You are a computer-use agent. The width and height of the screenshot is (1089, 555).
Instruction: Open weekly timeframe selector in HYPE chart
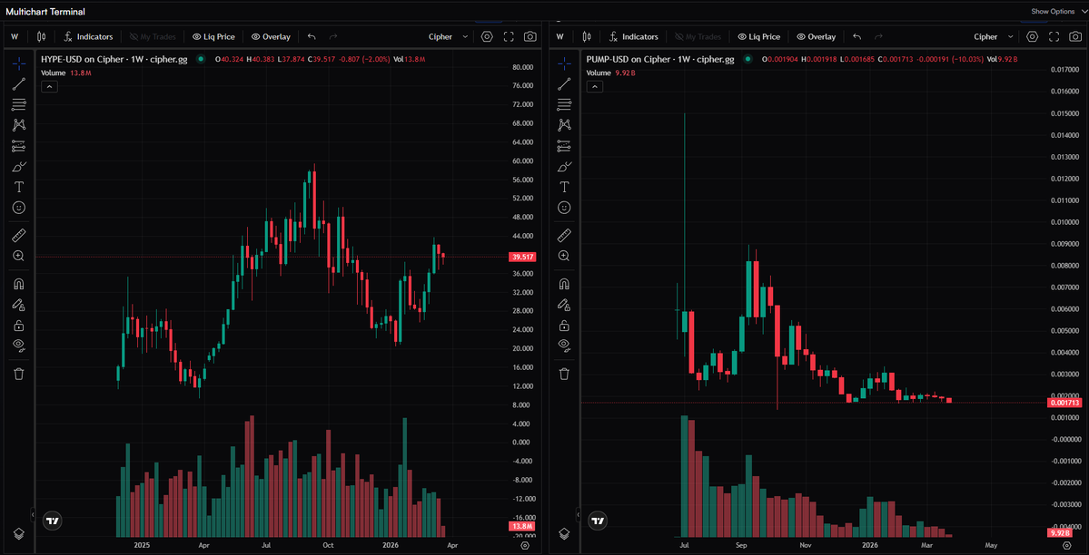coord(15,37)
